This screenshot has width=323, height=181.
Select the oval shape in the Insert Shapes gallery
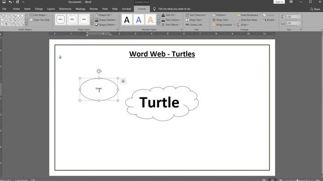(22, 16)
